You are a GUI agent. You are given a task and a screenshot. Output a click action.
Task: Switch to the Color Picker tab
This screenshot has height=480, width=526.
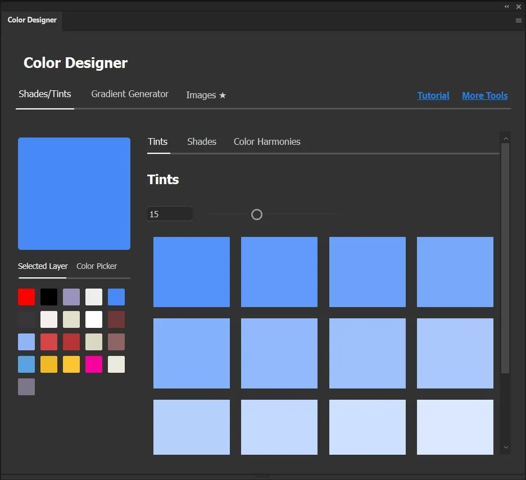tap(96, 266)
